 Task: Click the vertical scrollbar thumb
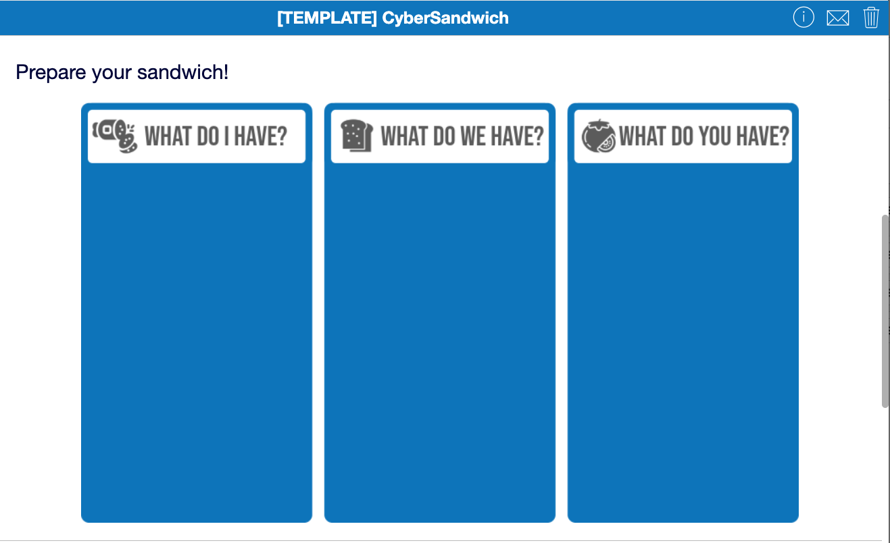[885, 311]
